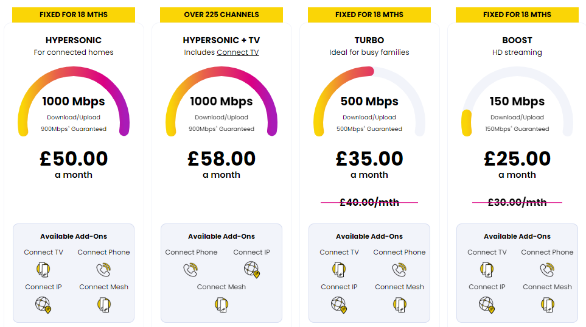Click Connect TV icon in Turbo add-ons
Viewport: 586px width, 327px height.
tap(339, 269)
